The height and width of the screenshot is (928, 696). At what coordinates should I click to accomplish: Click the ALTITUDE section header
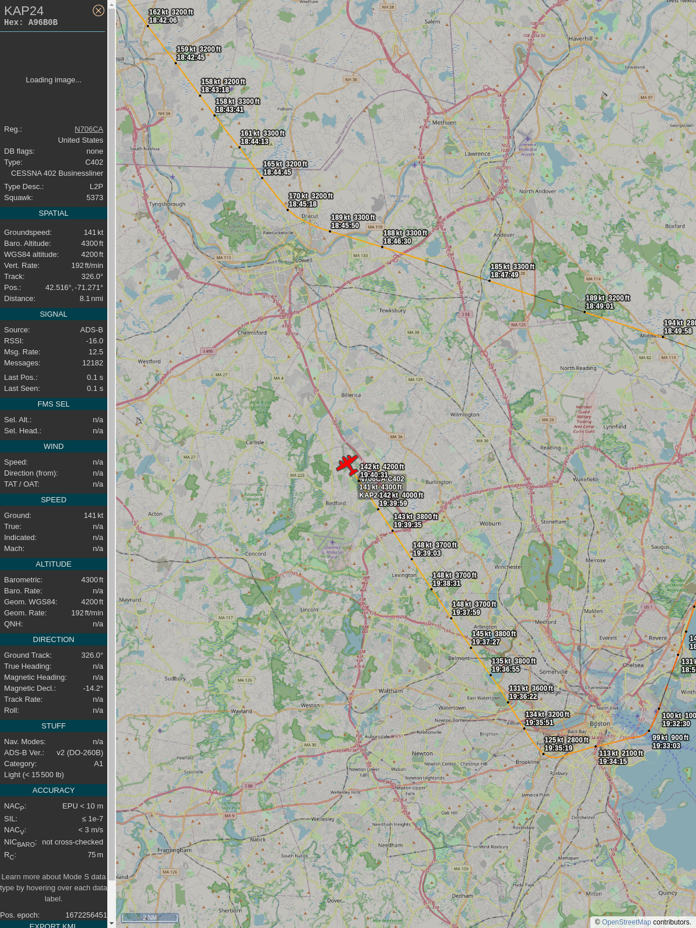53,564
